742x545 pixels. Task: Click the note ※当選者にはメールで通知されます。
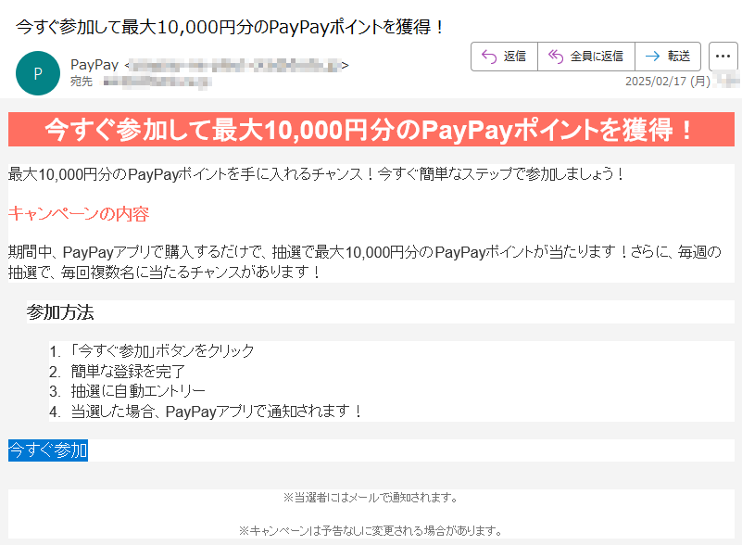click(x=371, y=498)
